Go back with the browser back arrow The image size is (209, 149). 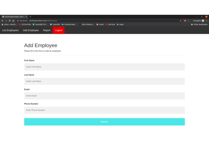[x=2, y=21]
